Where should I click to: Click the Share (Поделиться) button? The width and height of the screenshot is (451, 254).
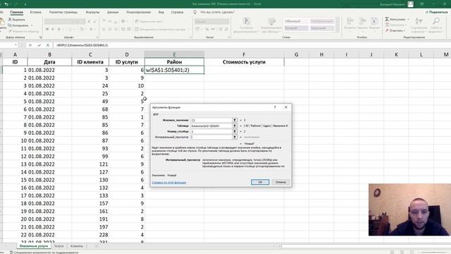coord(437,12)
